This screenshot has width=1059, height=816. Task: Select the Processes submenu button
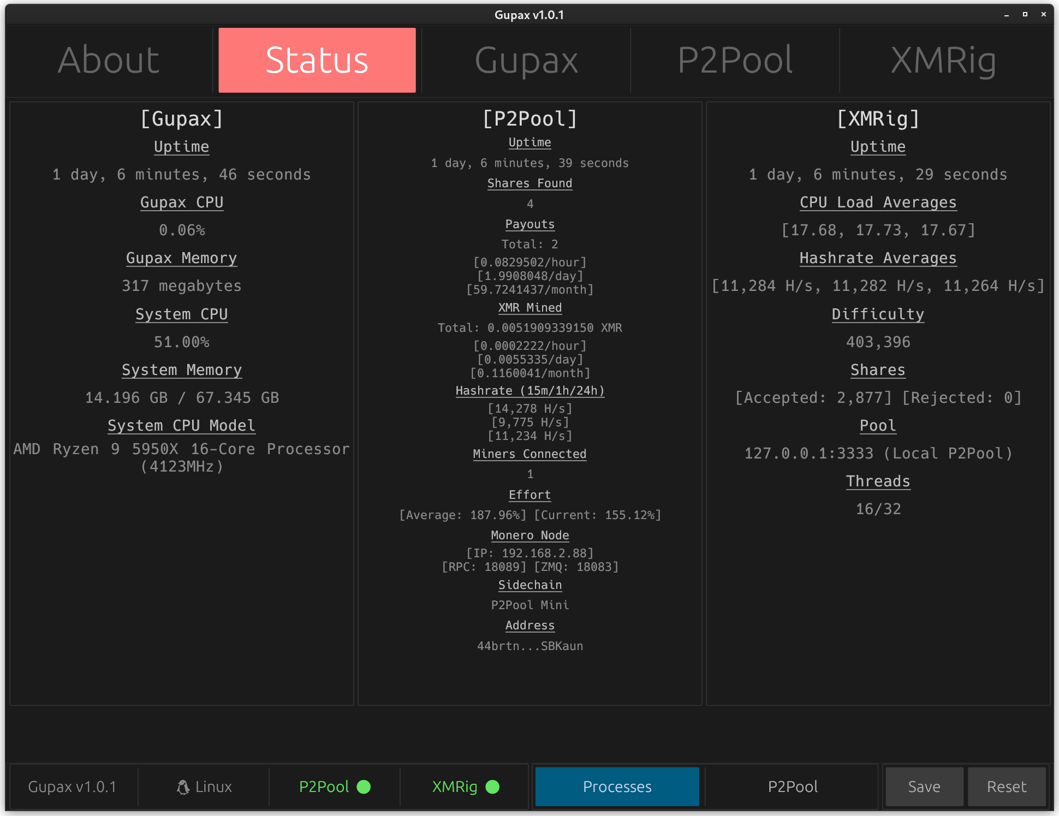(x=617, y=787)
